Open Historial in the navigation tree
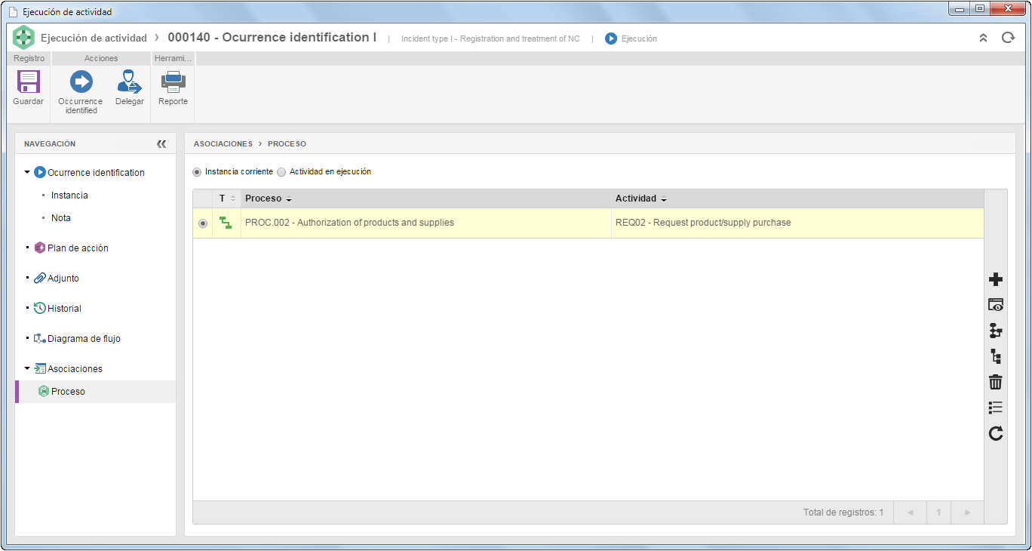The height and width of the screenshot is (551, 1032). pyautogui.click(x=64, y=309)
